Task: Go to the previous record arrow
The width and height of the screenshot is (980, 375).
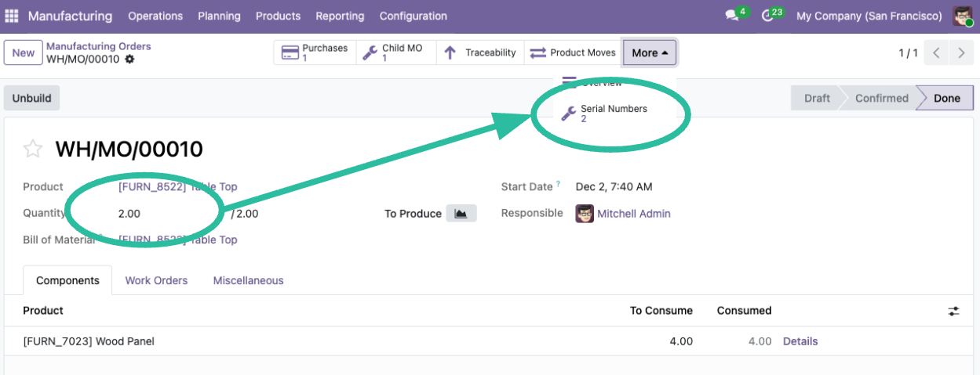Action: point(936,53)
